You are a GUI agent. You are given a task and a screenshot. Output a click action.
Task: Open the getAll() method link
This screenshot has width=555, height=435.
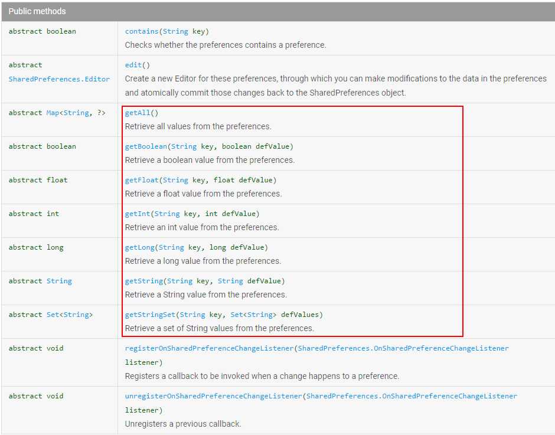138,113
